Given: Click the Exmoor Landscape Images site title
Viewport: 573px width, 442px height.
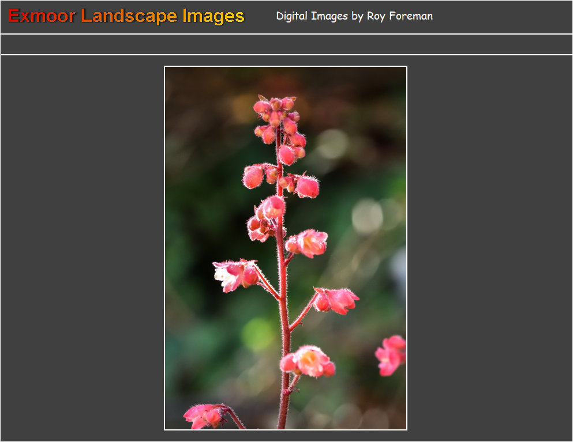Looking at the screenshot, I should click(125, 16).
